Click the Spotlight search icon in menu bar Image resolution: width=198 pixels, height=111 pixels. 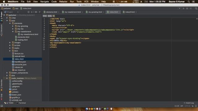pyautogui.click(x=189, y=2)
